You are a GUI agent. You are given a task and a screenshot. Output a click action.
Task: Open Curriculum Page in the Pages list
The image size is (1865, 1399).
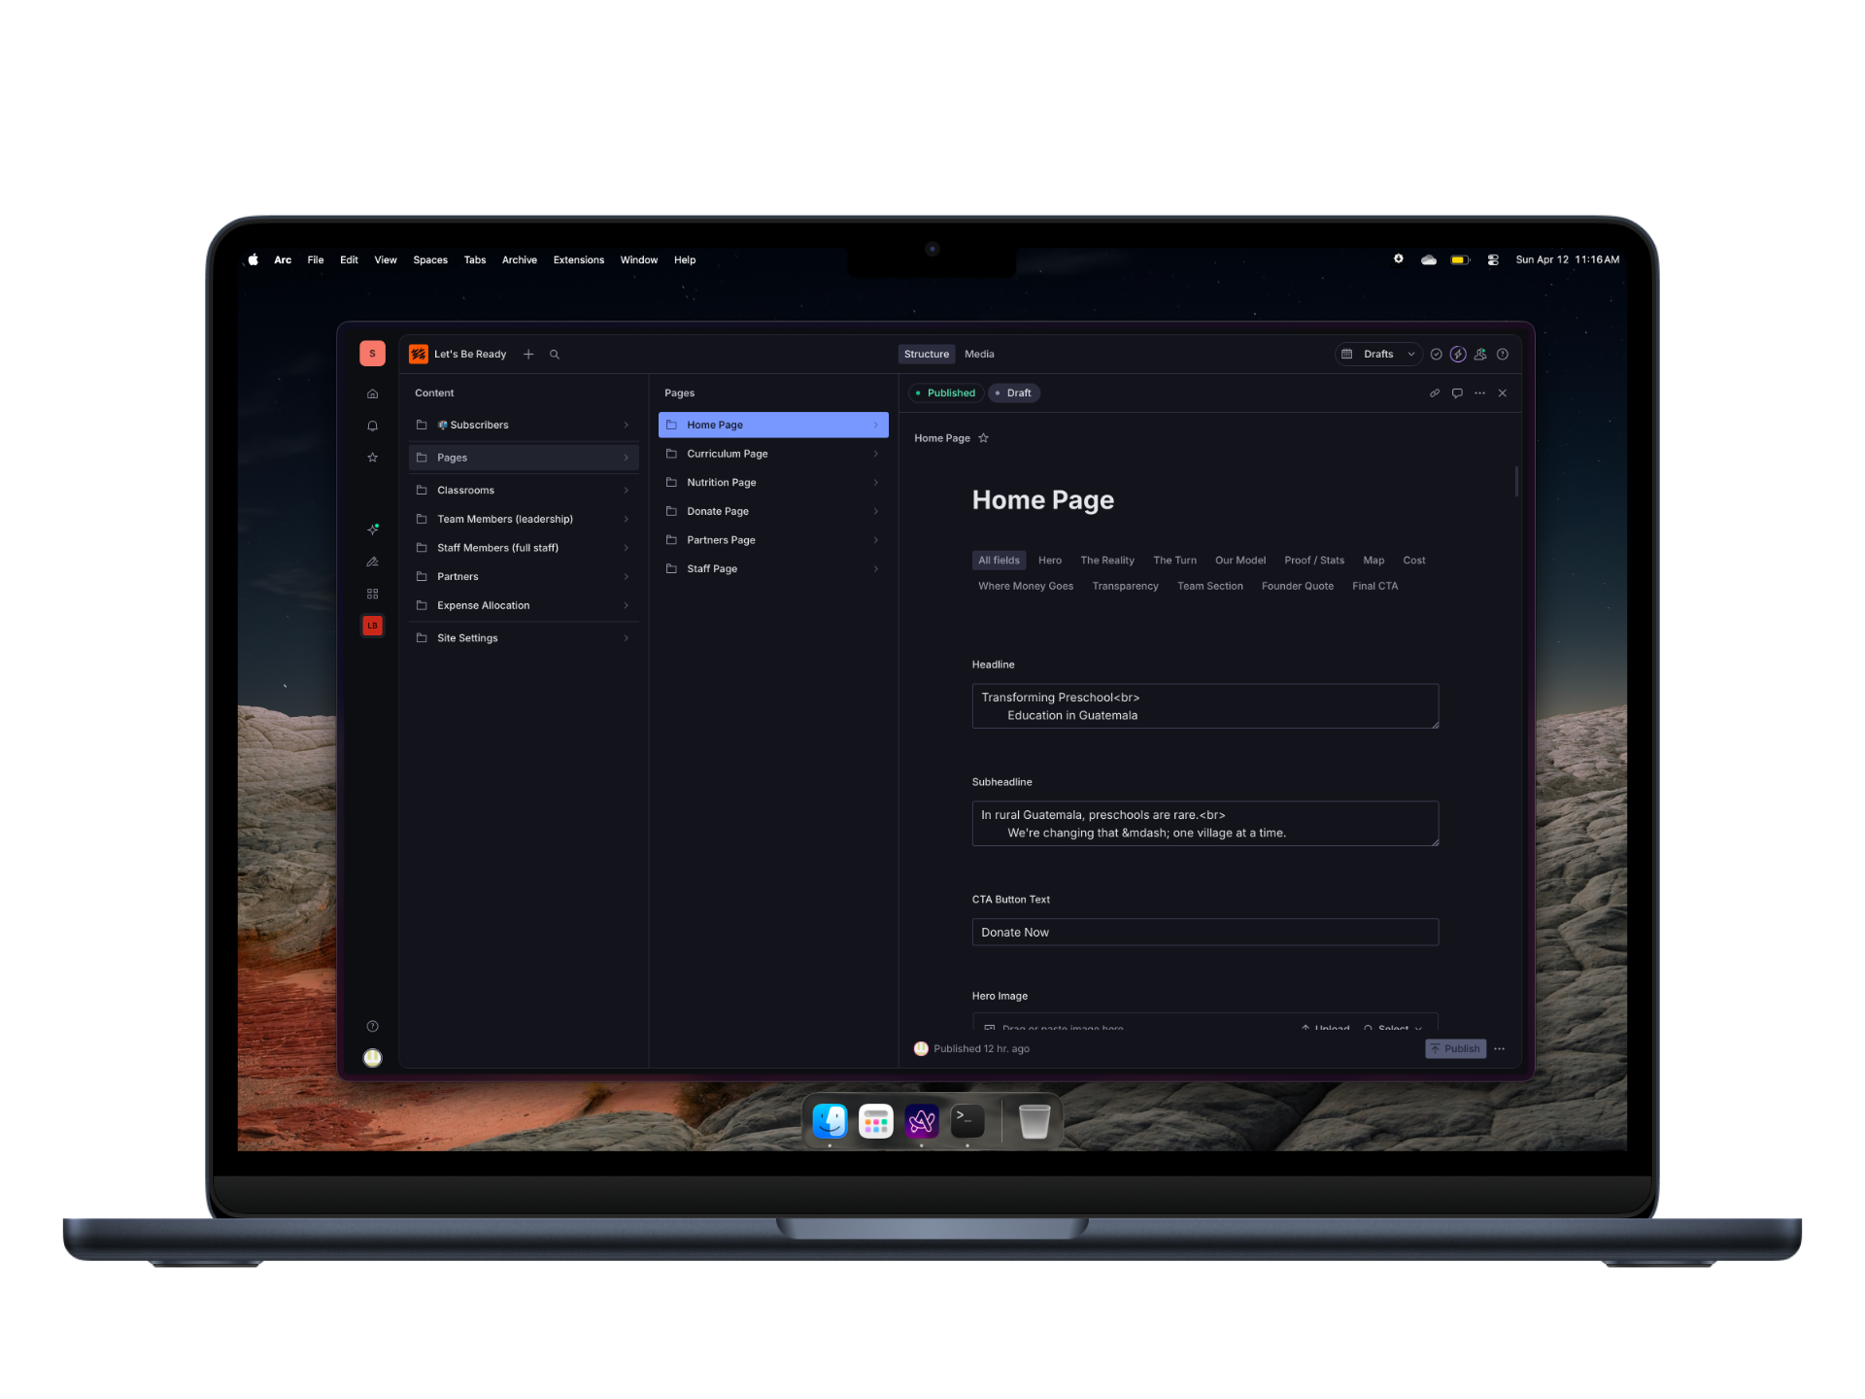pyautogui.click(x=727, y=454)
